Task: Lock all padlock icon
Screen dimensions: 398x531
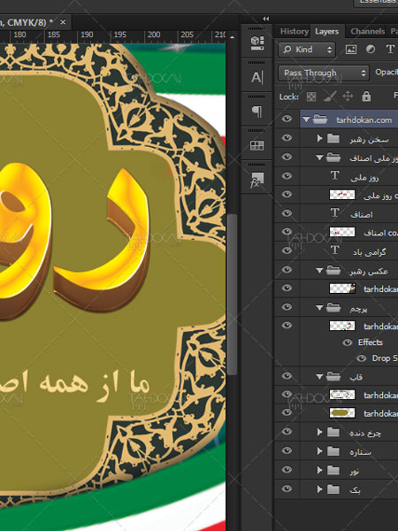Action: 366,96
